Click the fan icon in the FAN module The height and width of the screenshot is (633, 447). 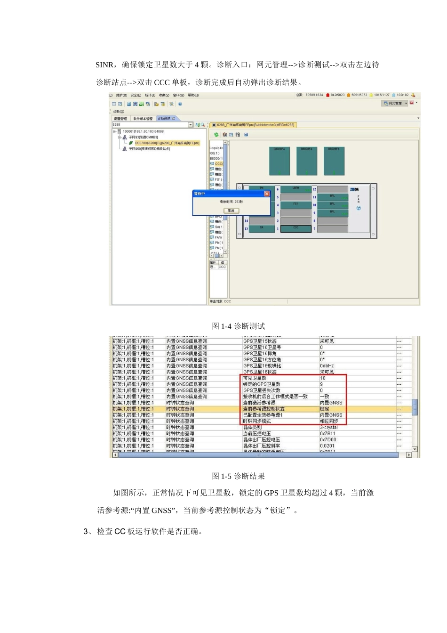coord(359,208)
